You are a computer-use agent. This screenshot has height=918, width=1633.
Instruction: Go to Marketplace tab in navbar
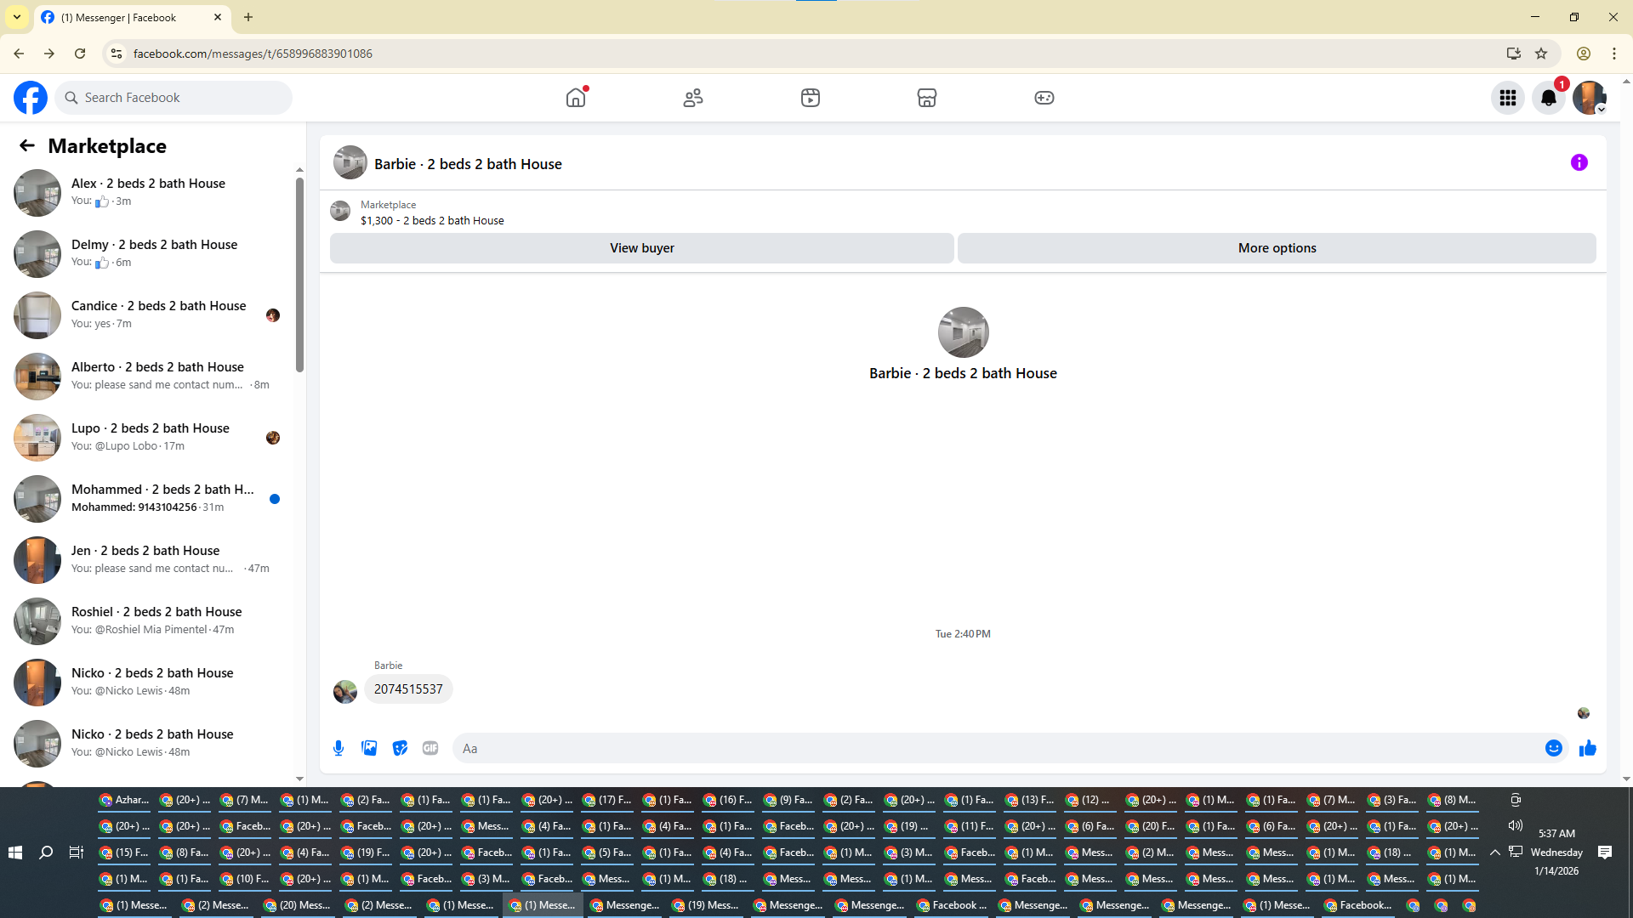926,98
